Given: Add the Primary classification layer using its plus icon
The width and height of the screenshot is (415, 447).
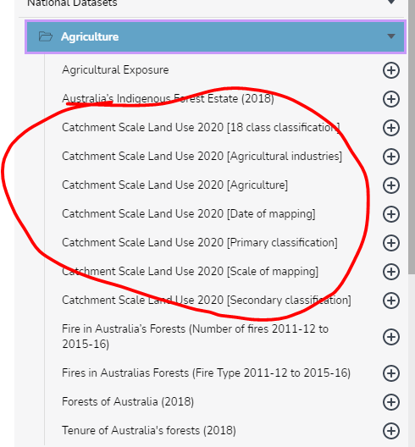Looking at the screenshot, I should 390,243.
